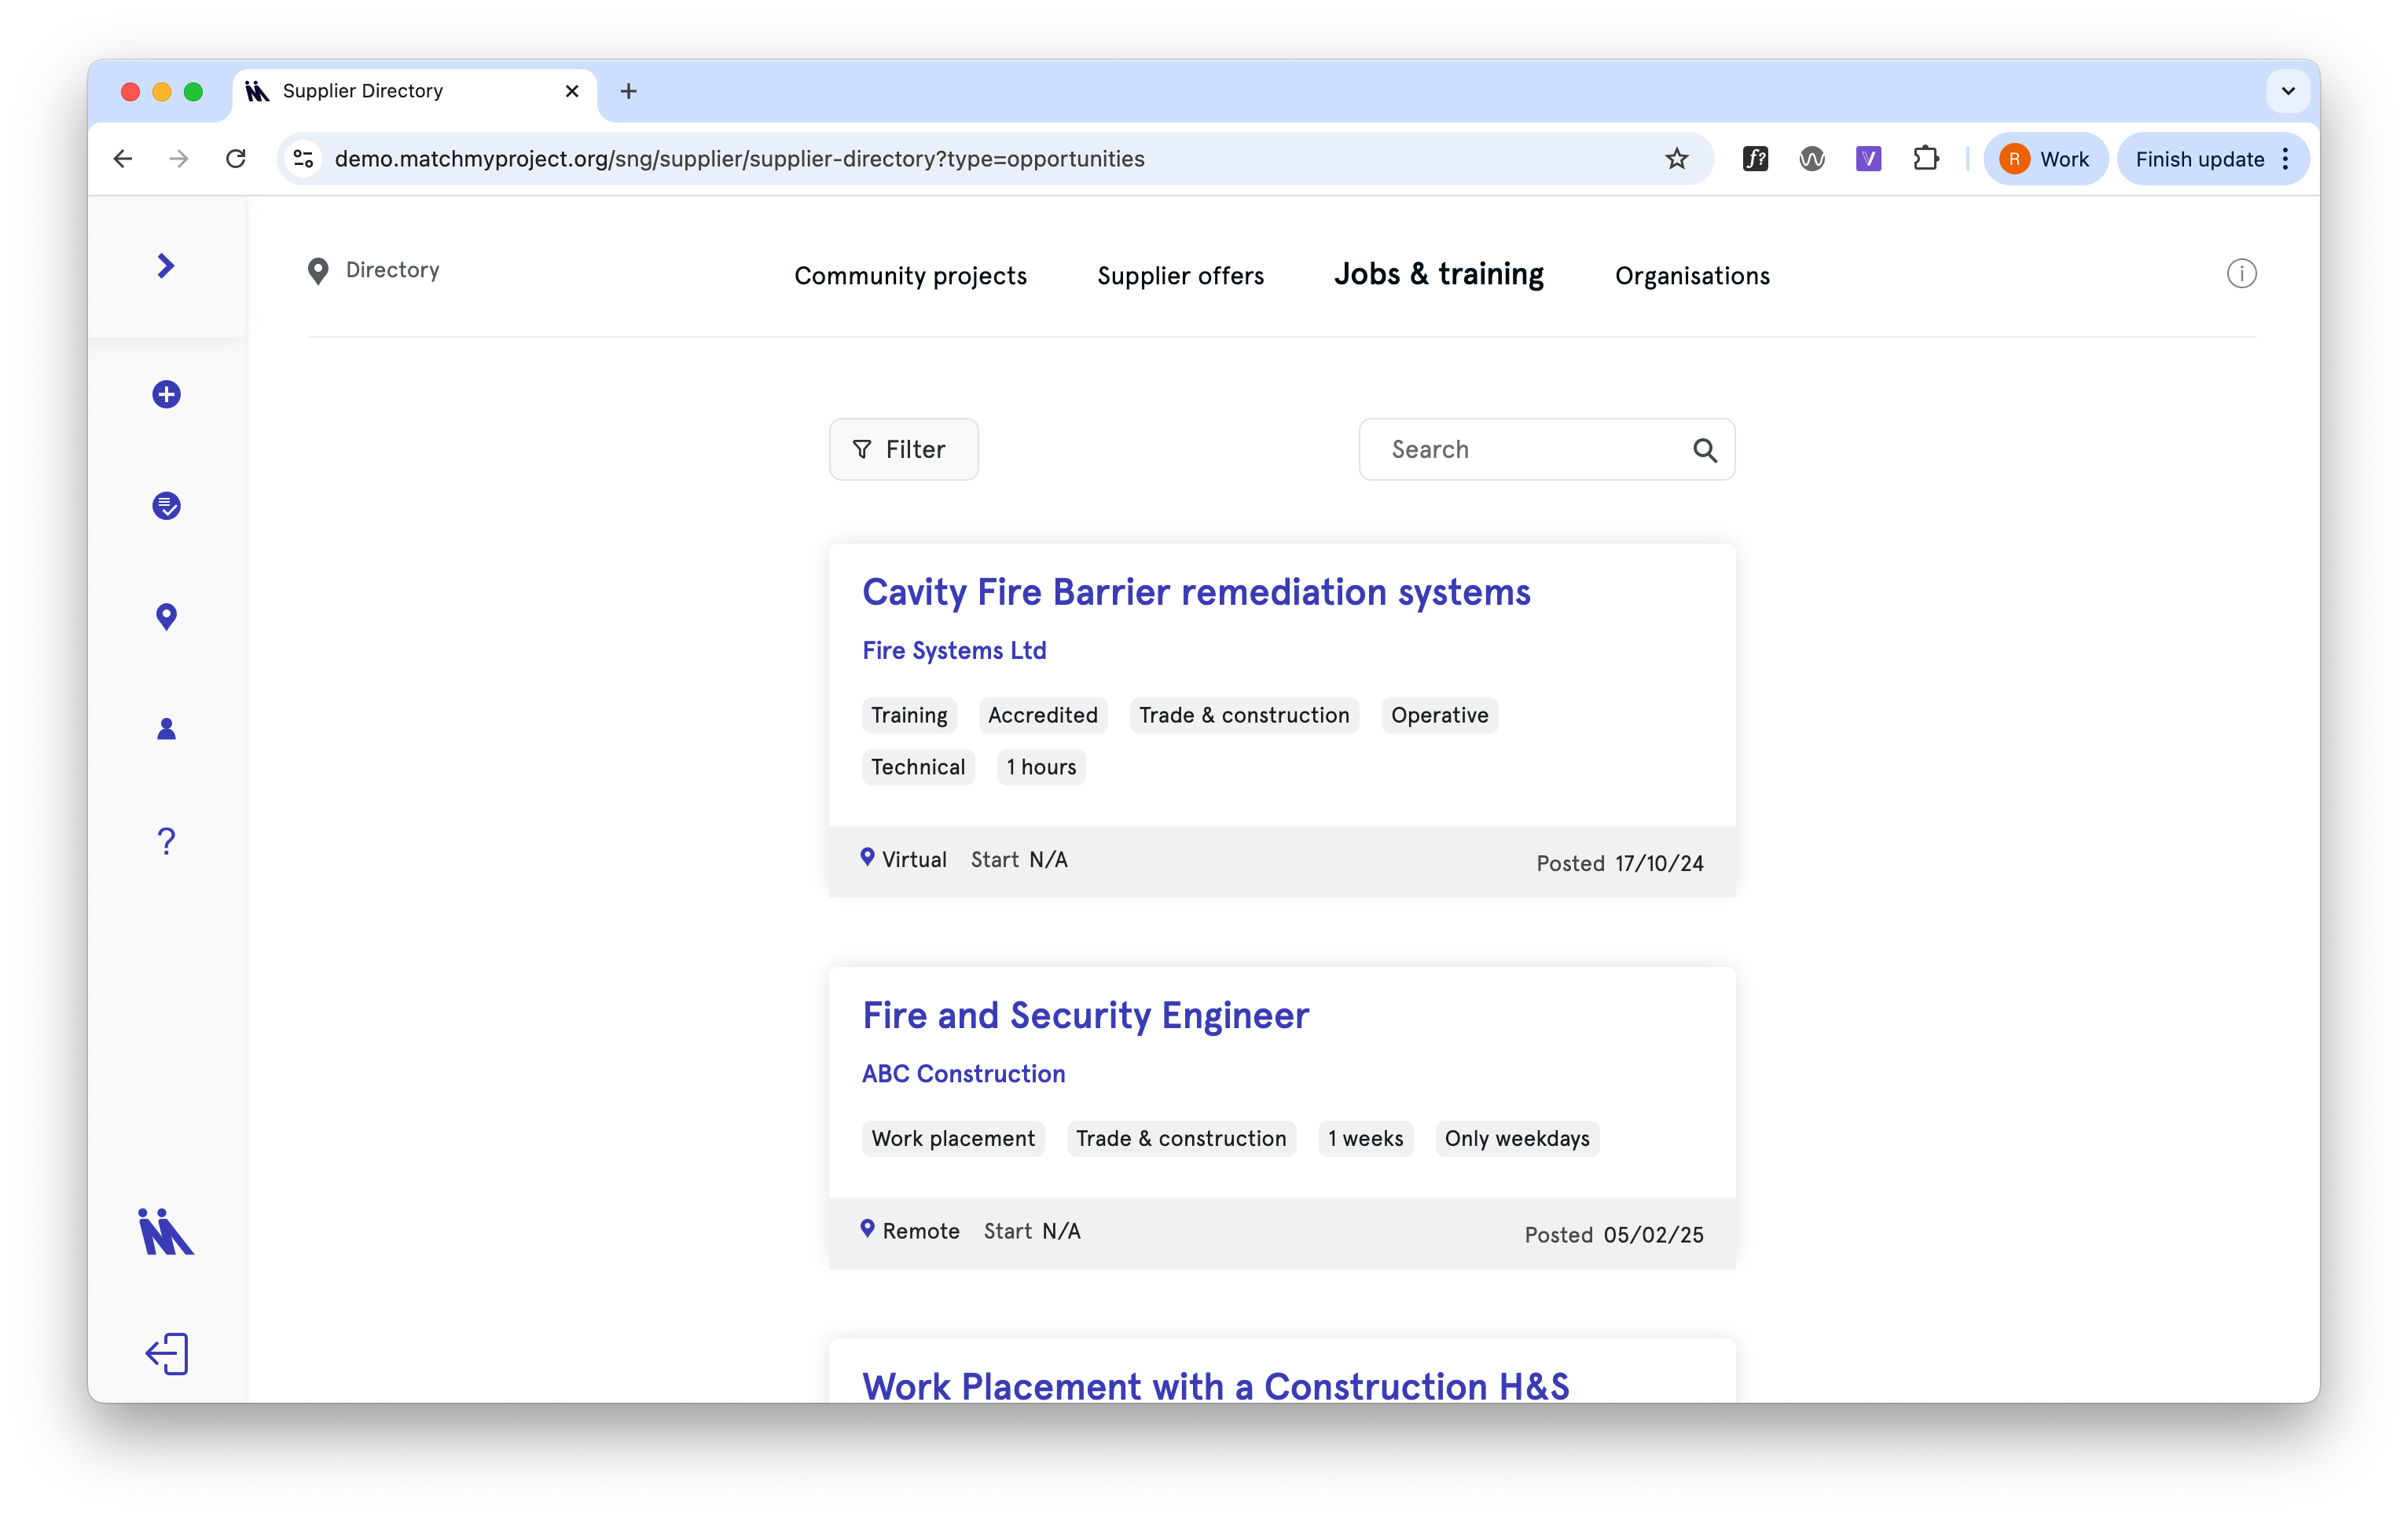This screenshot has height=1519, width=2408.
Task: Click Trade & construction tag on Fire and Security card
Action: [x=1180, y=1139]
